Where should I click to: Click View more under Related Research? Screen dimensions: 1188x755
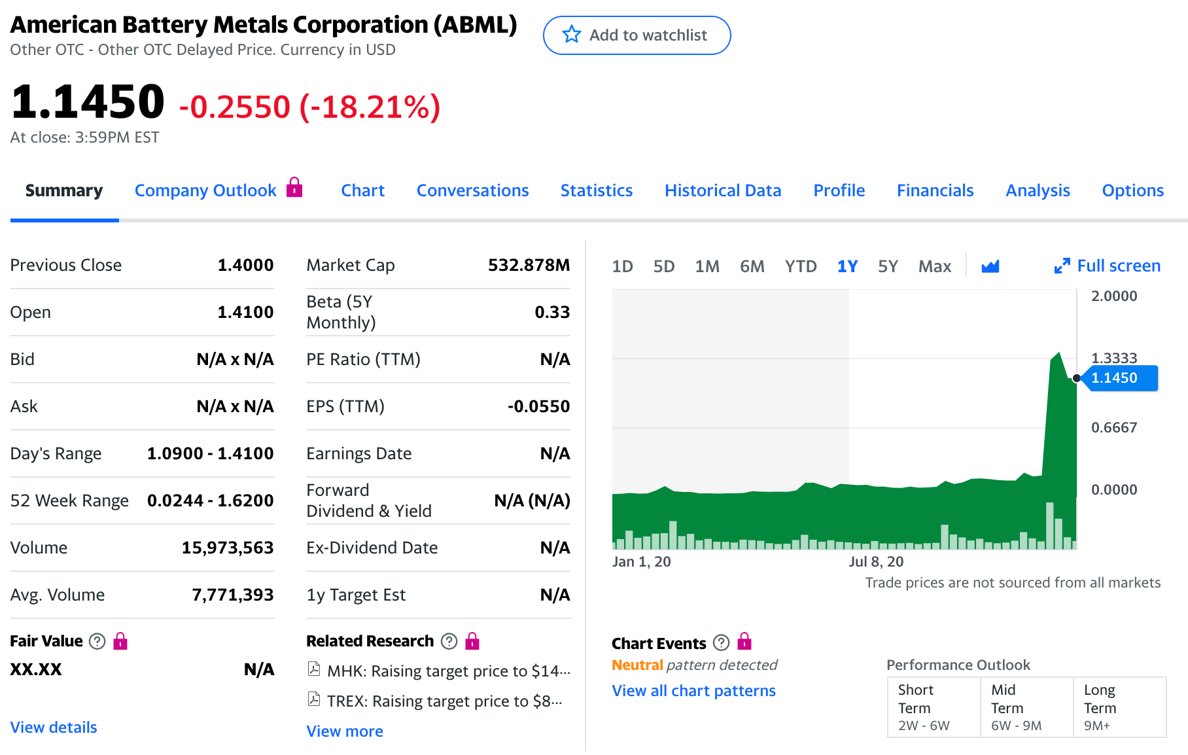[x=345, y=731]
